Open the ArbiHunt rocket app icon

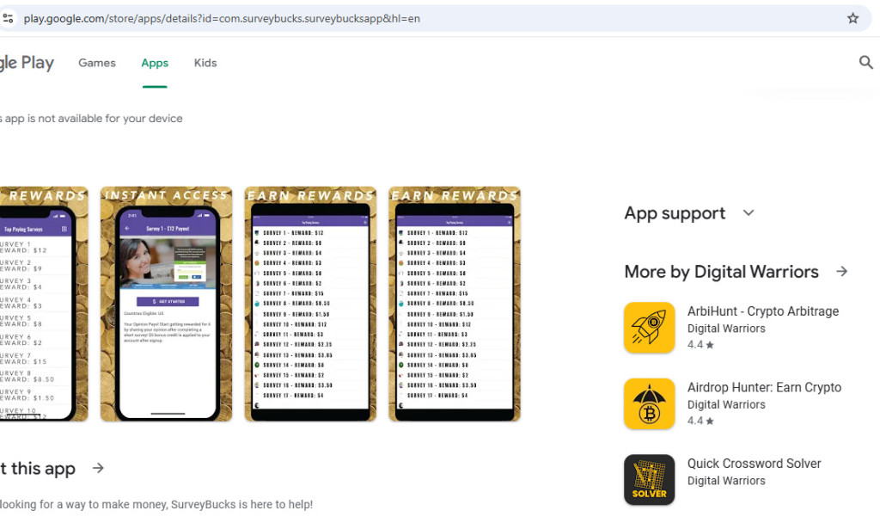click(649, 328)
